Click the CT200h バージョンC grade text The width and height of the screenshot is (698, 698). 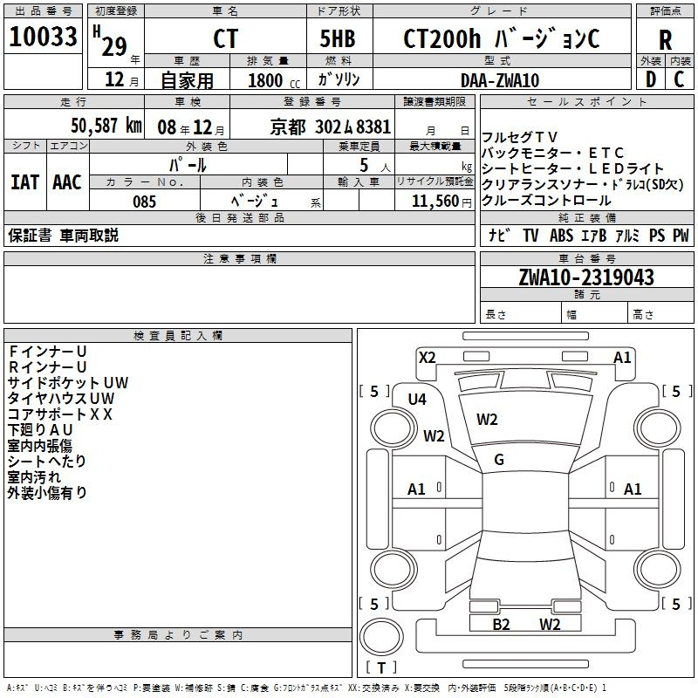(x=501, y=39)
